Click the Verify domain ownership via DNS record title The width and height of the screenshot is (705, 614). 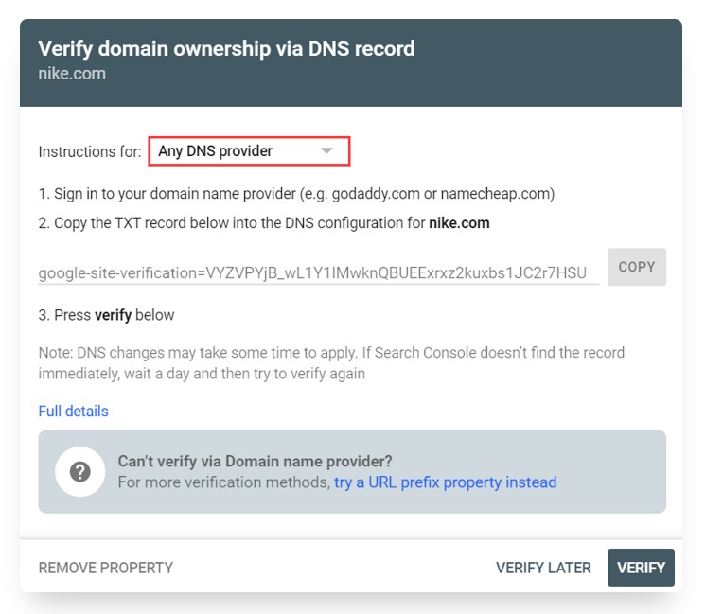click(x=226, y=48)
